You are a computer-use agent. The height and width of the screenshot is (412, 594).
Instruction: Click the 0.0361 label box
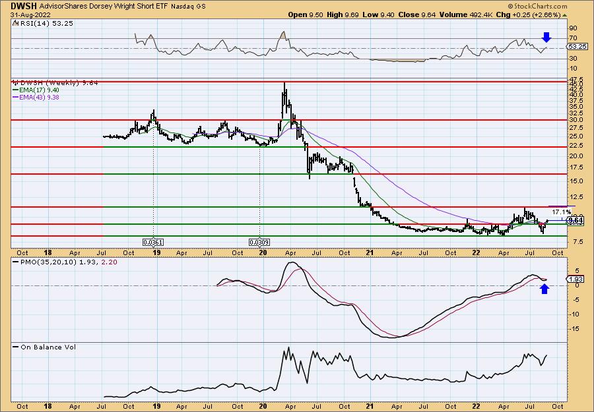tap(153, 242)
